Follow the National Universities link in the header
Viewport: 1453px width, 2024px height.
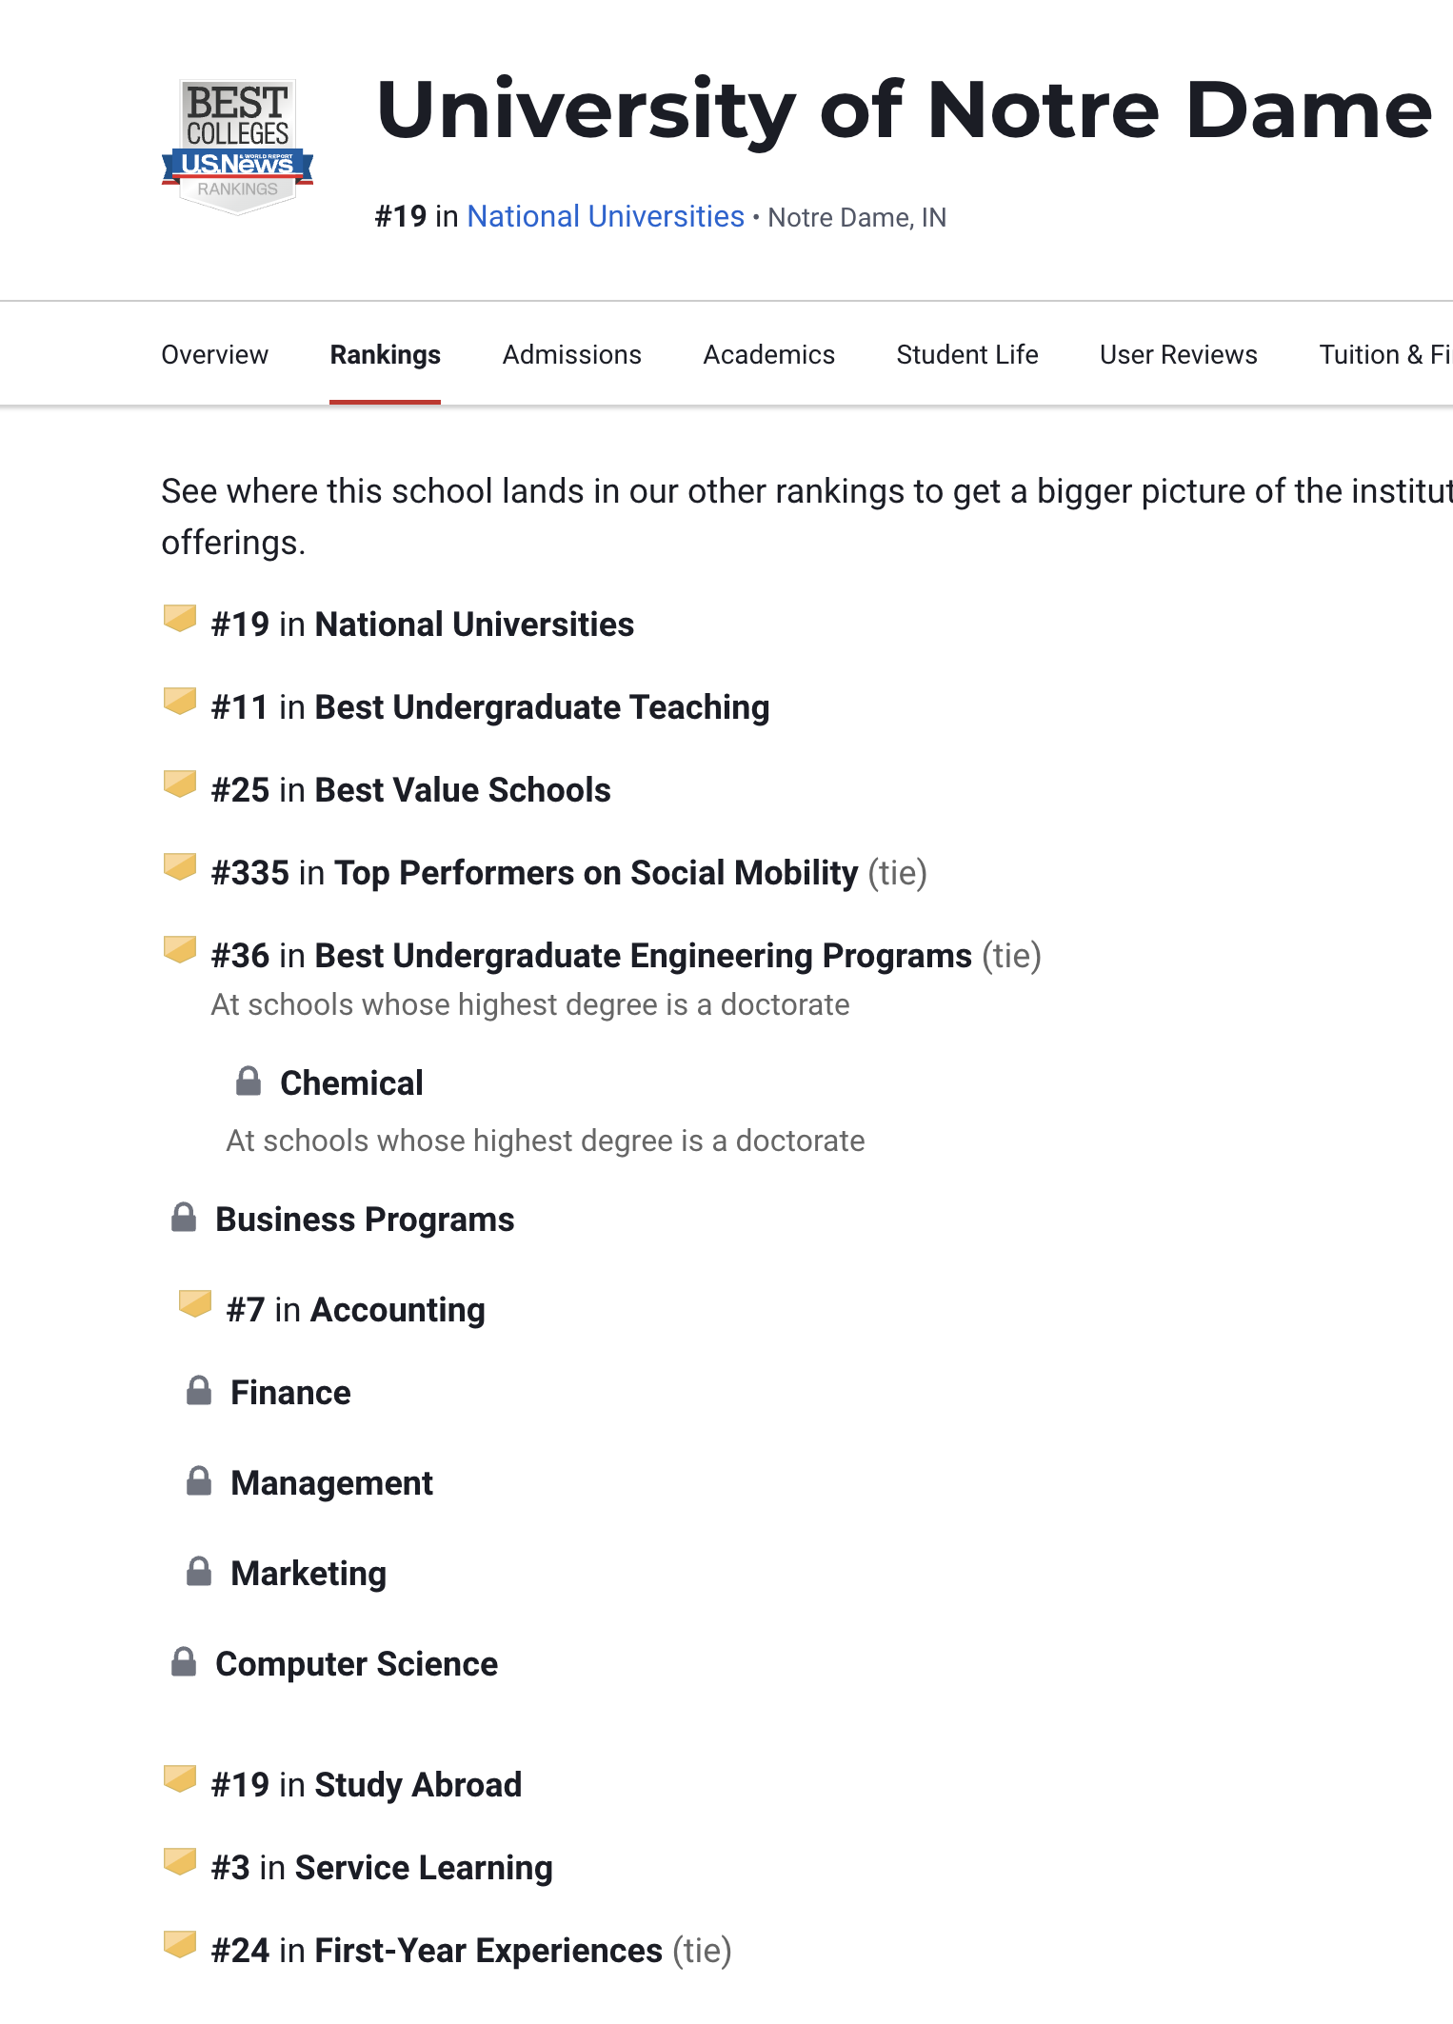coord(606,217)
